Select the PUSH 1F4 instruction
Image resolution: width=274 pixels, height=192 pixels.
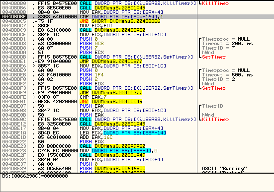[x=91, y=75]
